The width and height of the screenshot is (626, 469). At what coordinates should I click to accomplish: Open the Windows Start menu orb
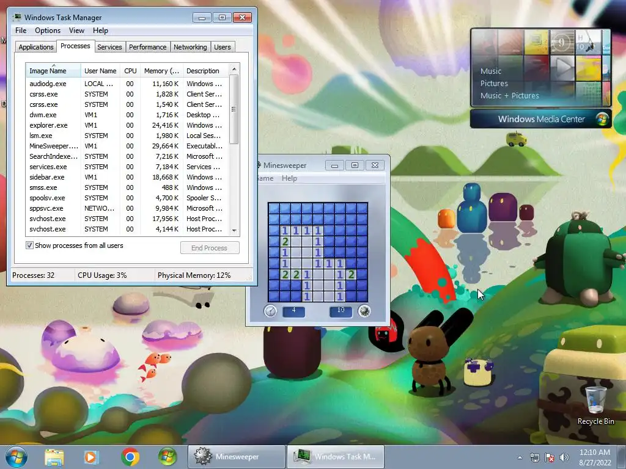coord(17,457)
